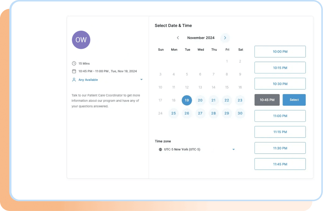Choose Saturday the 23rd as the date
The height and width of the screenshot is (211, 323).
click(x=240, y=100)
